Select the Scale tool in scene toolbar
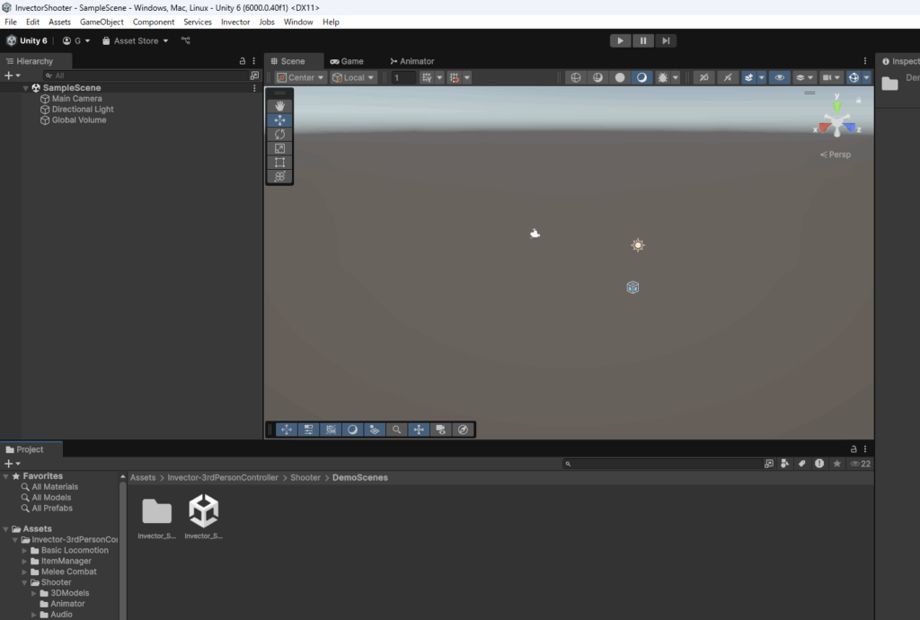This screenshot has height=620, width=920. [279, 148]
